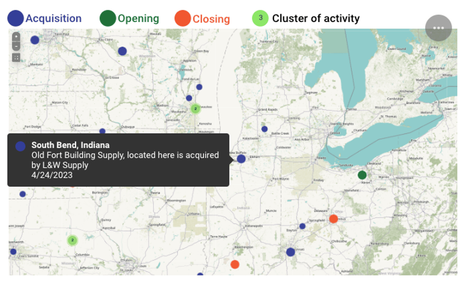Viewport: 464px width, 282px height.
Task: Open the green cluster marker in Missouri
Action: [x=72, y=240]
